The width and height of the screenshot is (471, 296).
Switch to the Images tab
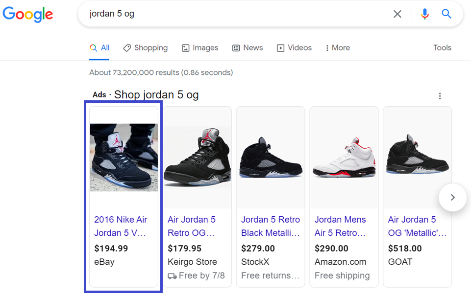[199, 47]
